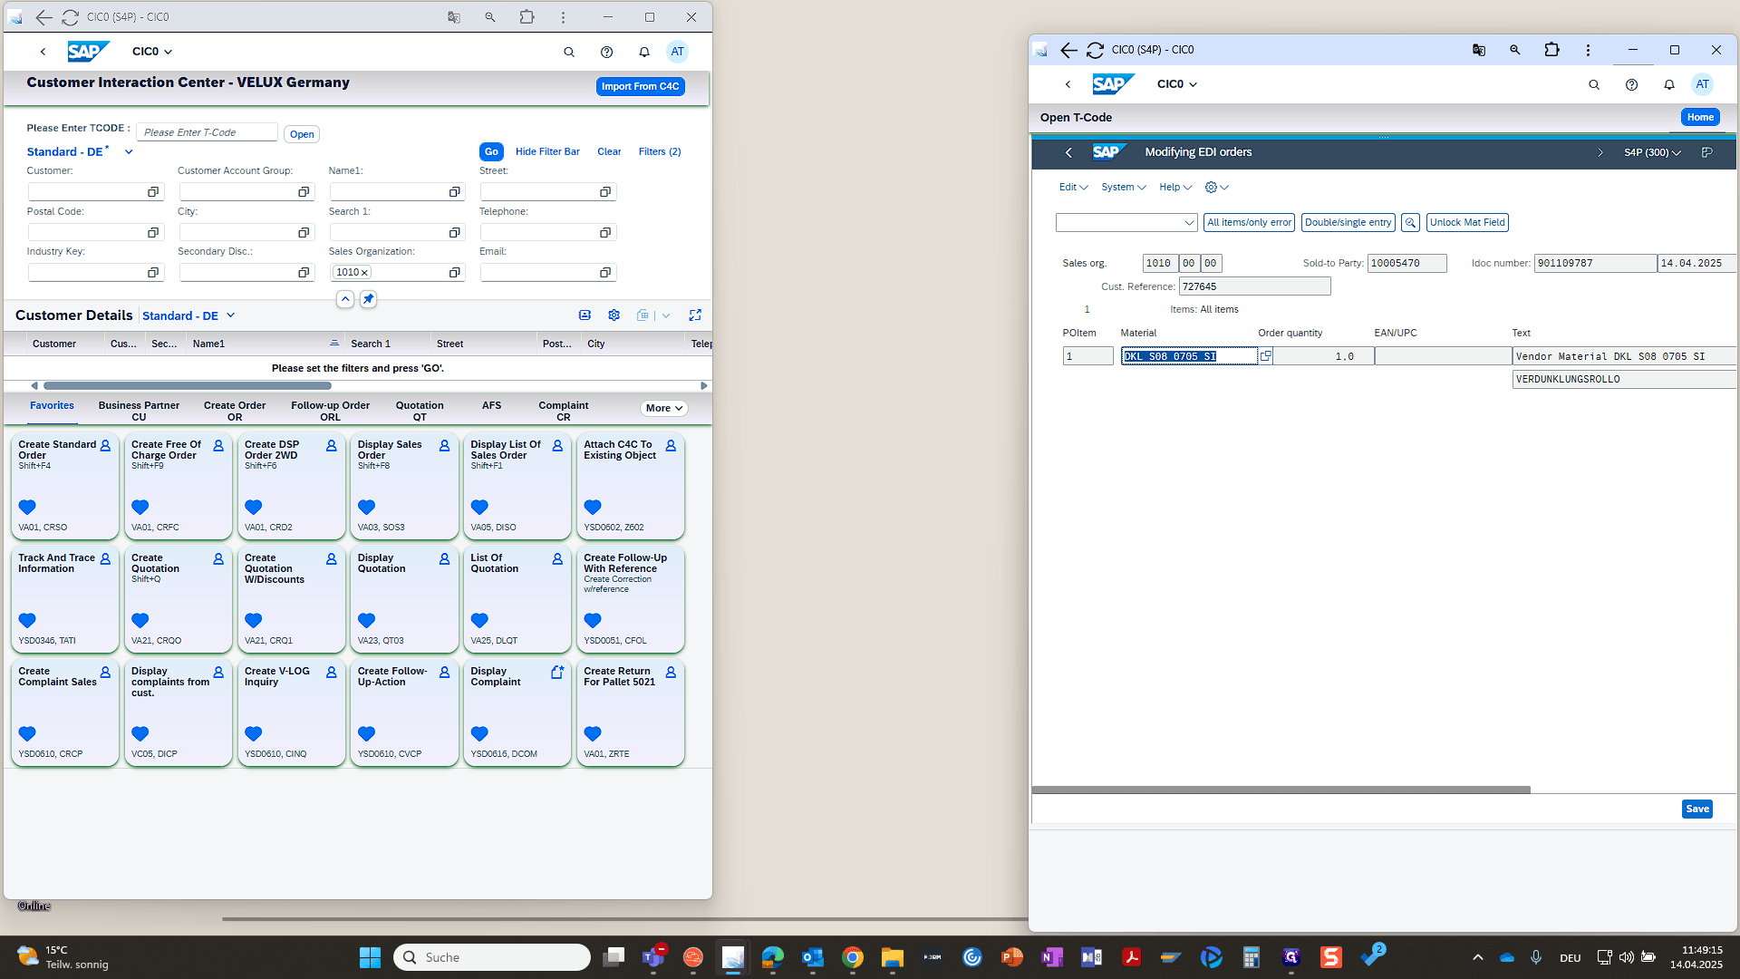The image size is (1740, 979).
Task: Toggle favorite heart on Display Sales Order tile
Action: [366, 508]
